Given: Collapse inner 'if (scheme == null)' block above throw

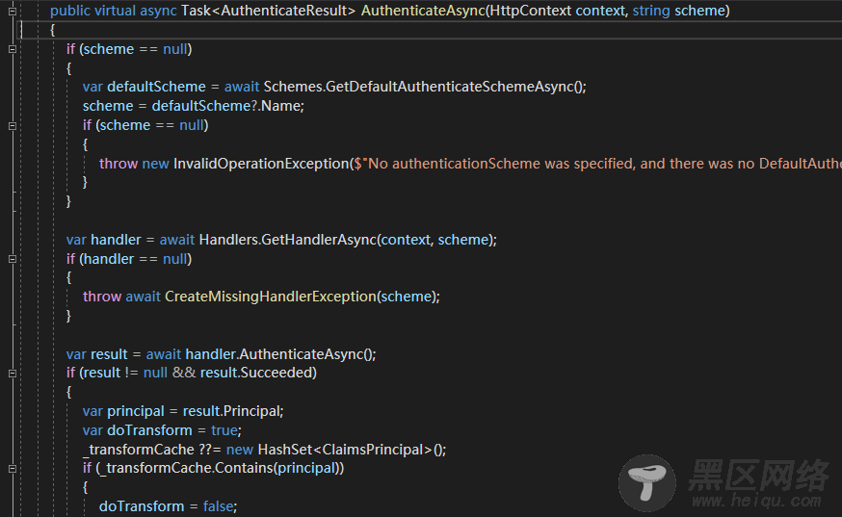Looking at the screenshot, I should click(x=13, y=125).
